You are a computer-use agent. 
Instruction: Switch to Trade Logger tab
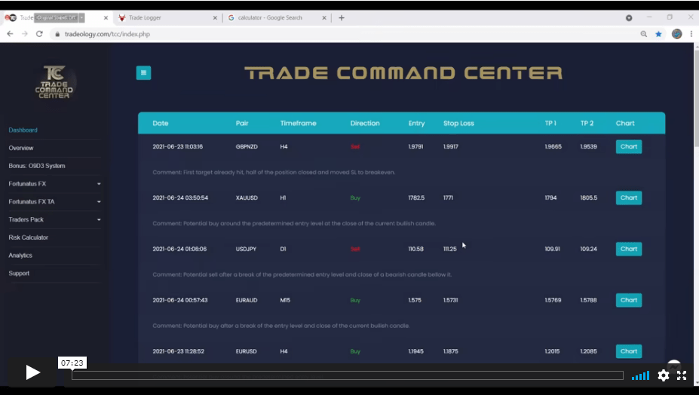point(161,17)
